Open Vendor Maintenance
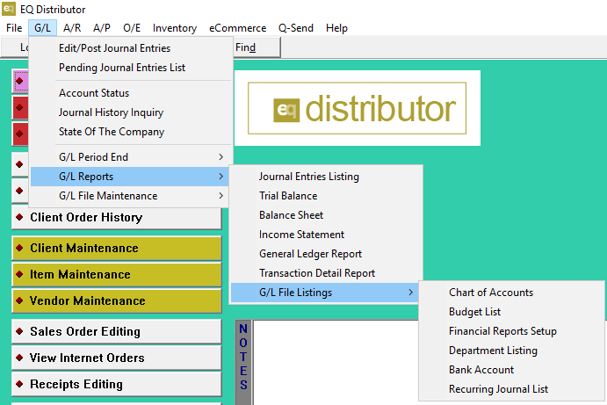607x405 pixels. click(117, 300)
